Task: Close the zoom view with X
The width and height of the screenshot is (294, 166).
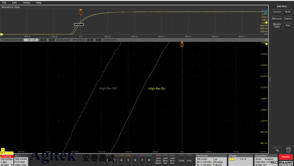Action: [x=266, y=40]
